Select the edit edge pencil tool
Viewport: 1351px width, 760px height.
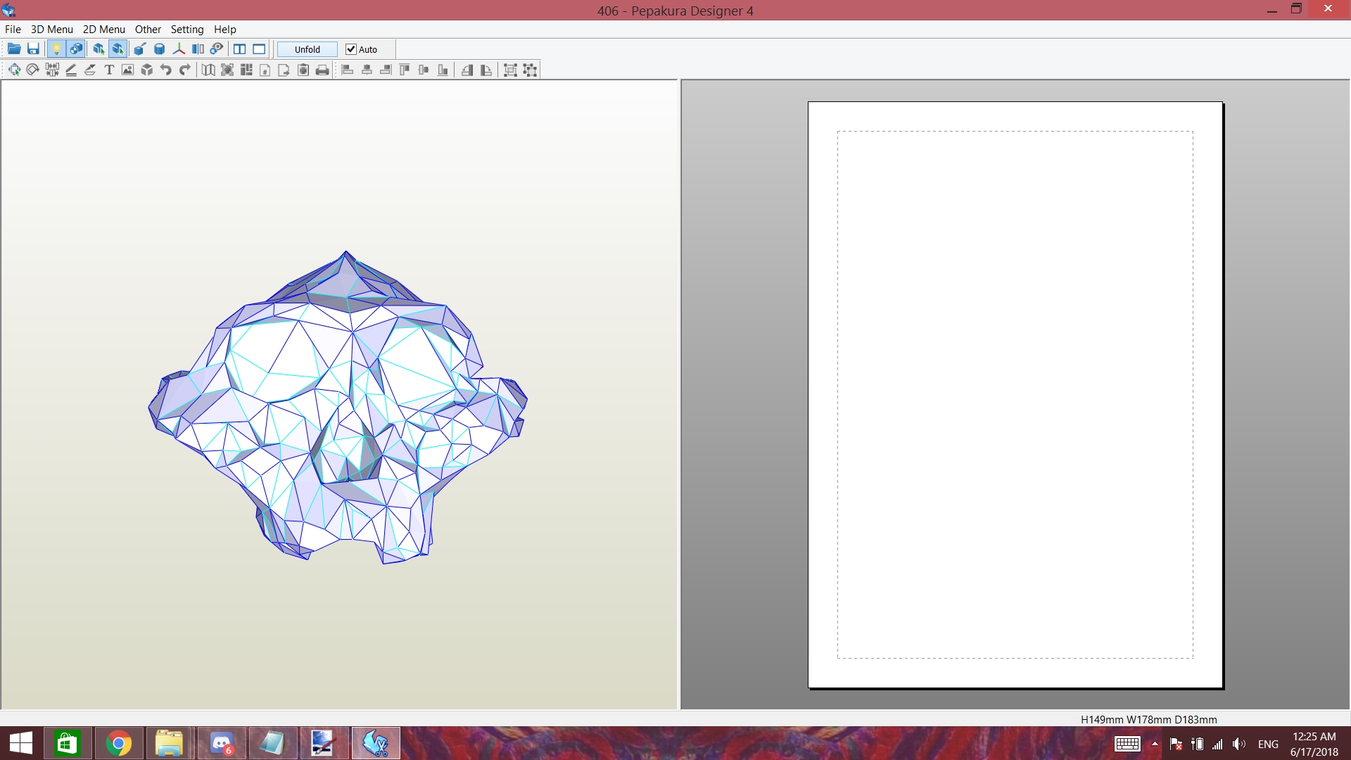tap(71, 70)
